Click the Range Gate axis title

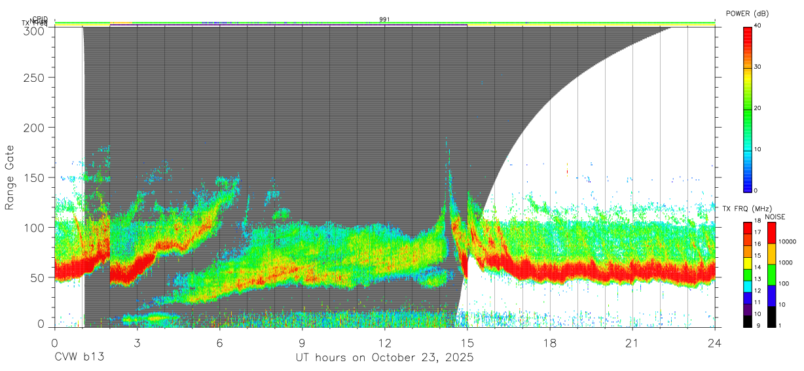click(10, 177)
